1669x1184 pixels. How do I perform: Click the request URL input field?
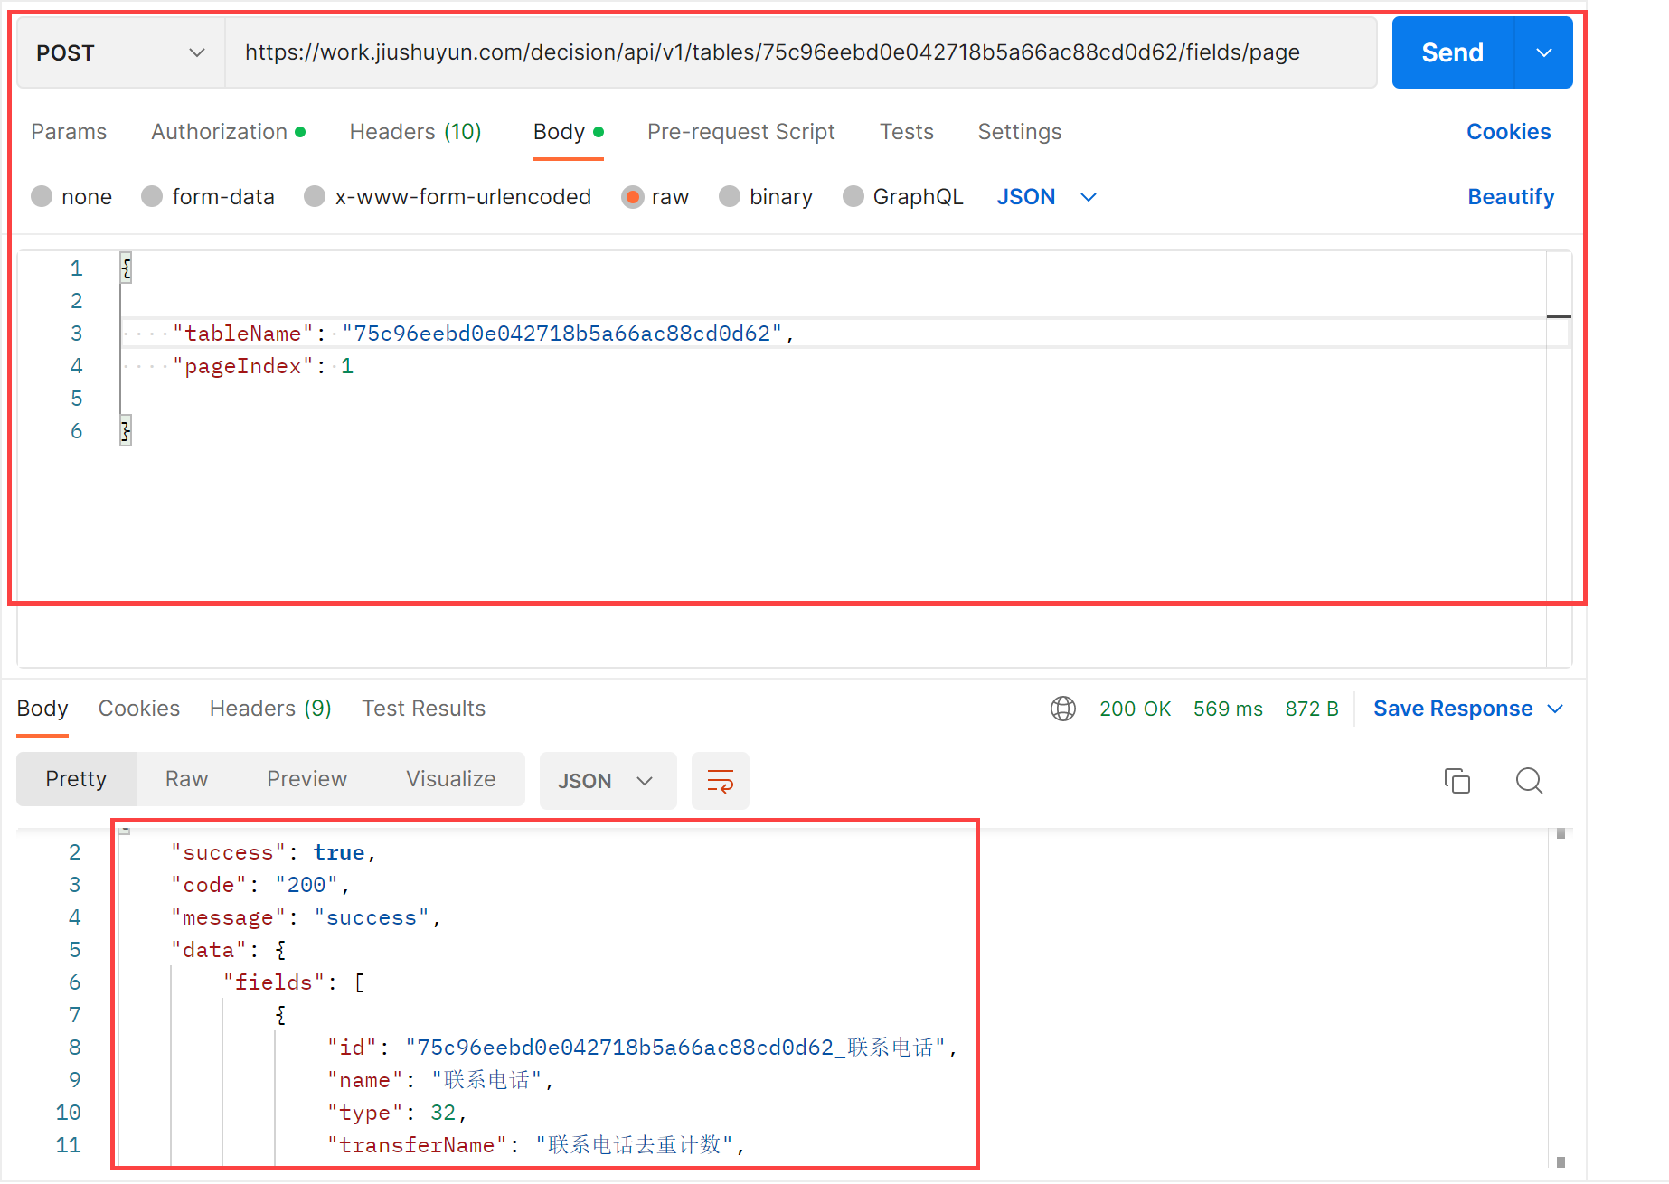click(800, 53)
